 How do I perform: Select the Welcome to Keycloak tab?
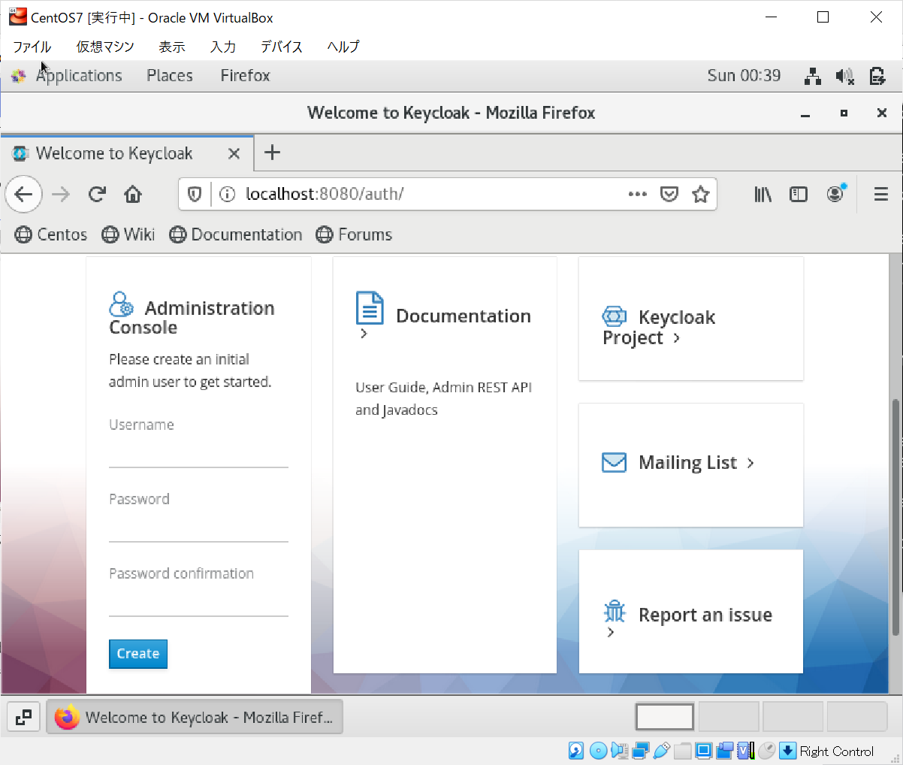pos(127,153)
